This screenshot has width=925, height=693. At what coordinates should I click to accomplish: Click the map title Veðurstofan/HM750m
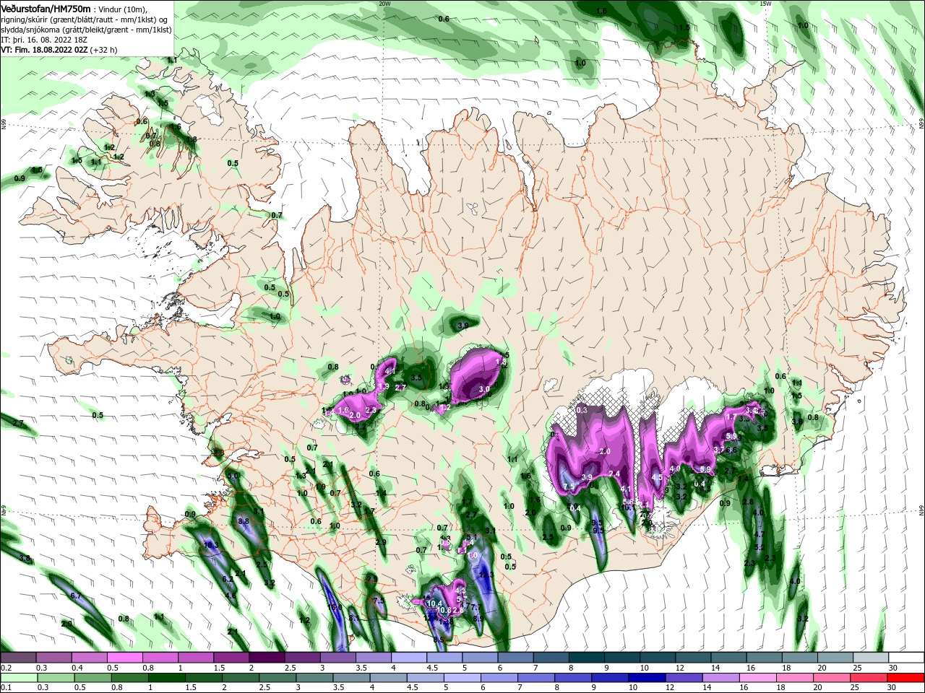[46, 8]
